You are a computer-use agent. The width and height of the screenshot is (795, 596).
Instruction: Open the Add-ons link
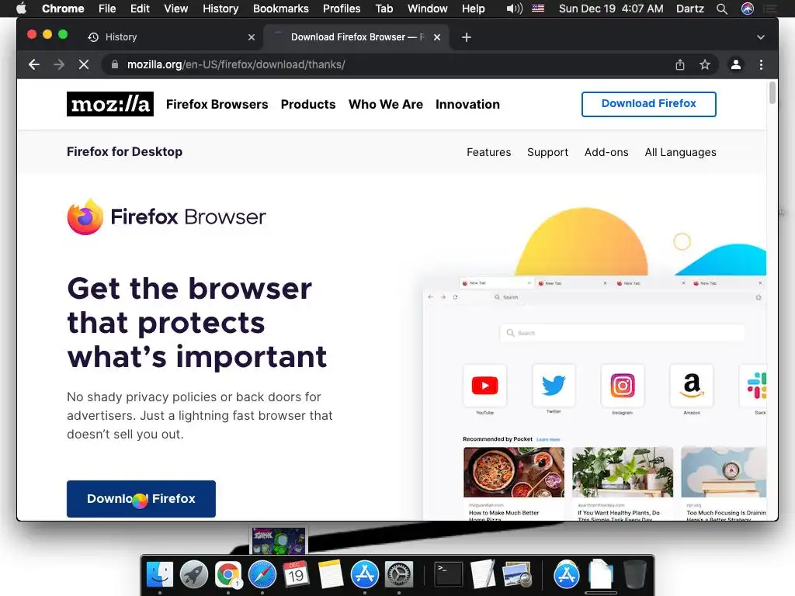click(x=606, y=152)
